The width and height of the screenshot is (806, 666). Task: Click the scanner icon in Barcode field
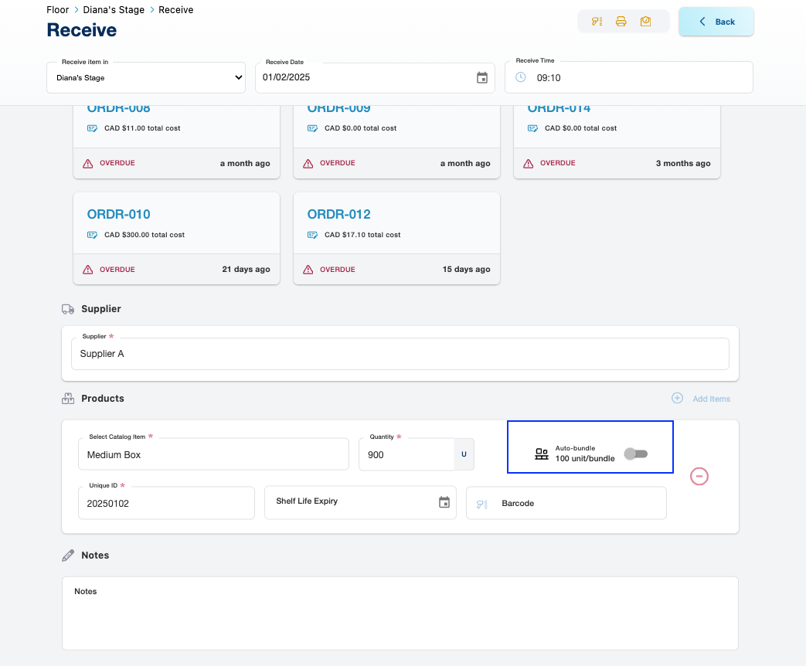pos(482,504)
